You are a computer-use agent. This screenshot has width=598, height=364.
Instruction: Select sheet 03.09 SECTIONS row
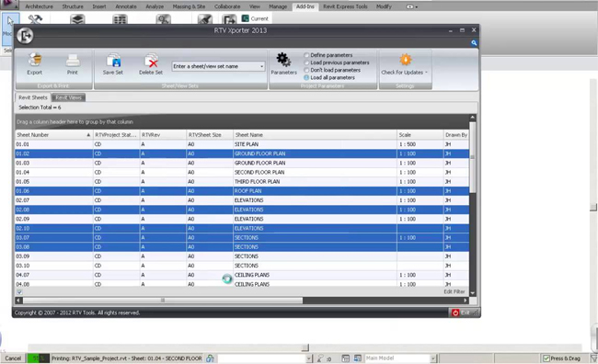pyautogui.click(x=242, y=256)
